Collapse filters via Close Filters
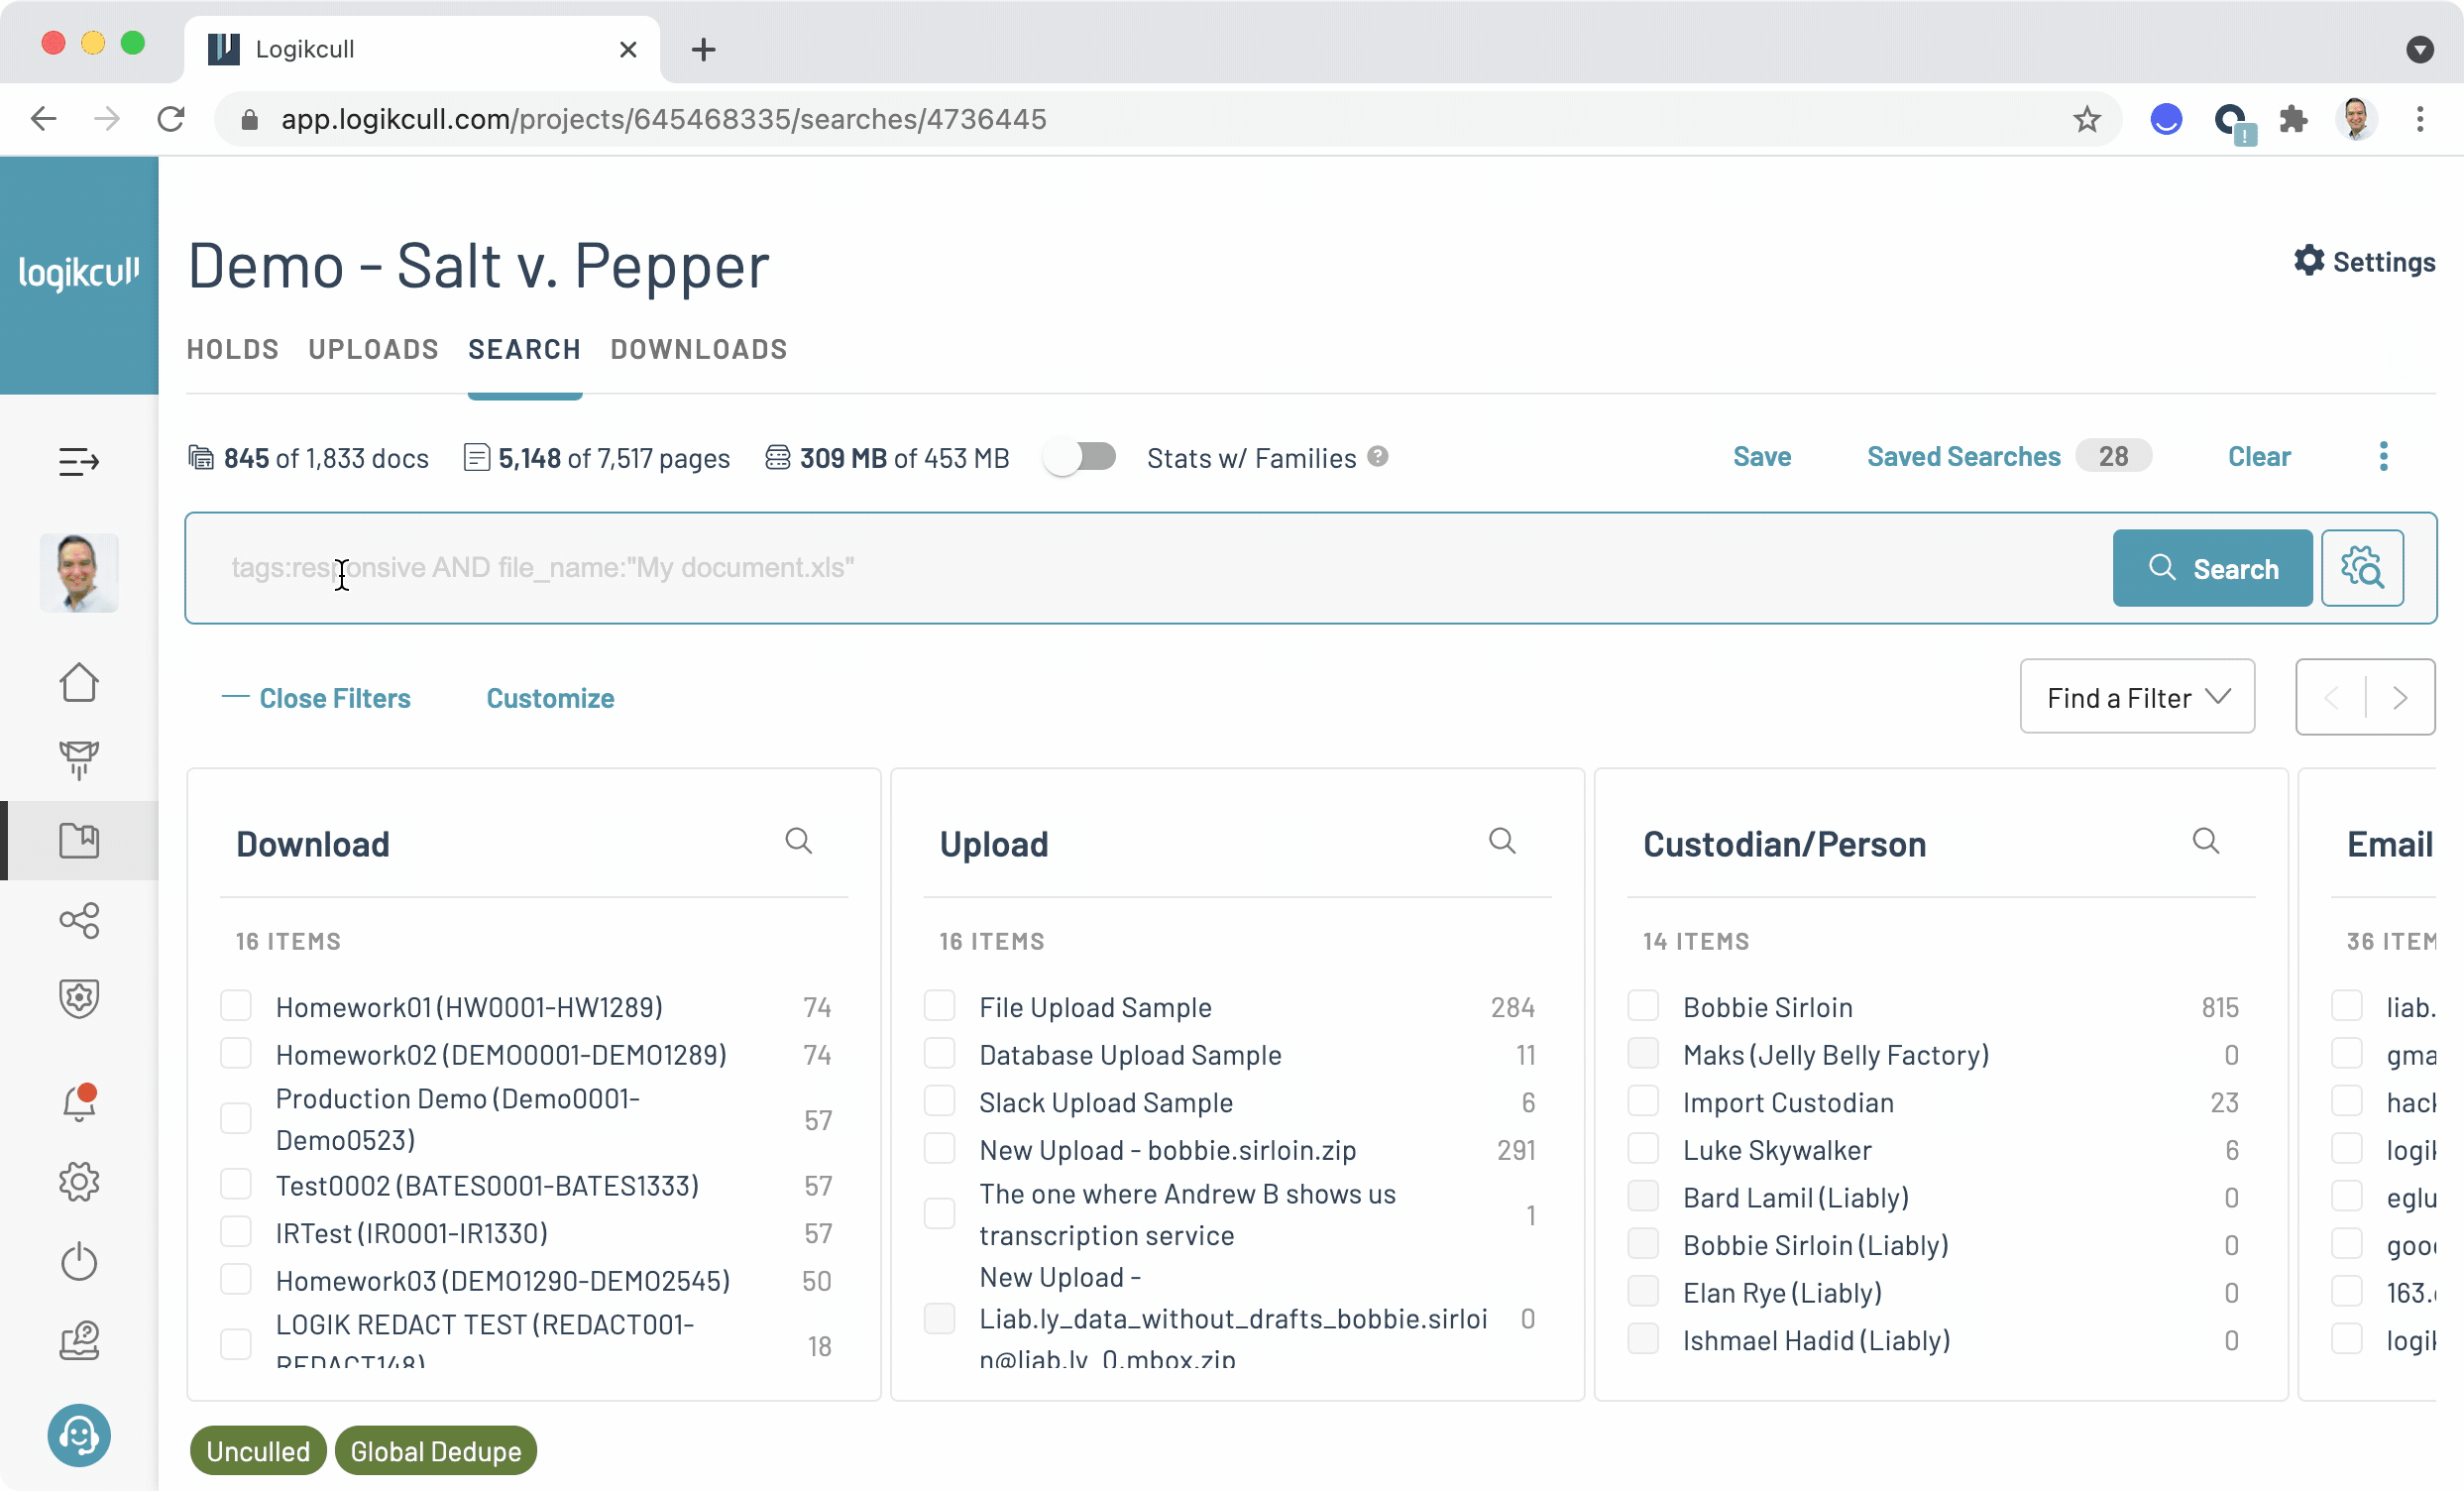Screen dimensions: 2464x1491 pos(316,698)
